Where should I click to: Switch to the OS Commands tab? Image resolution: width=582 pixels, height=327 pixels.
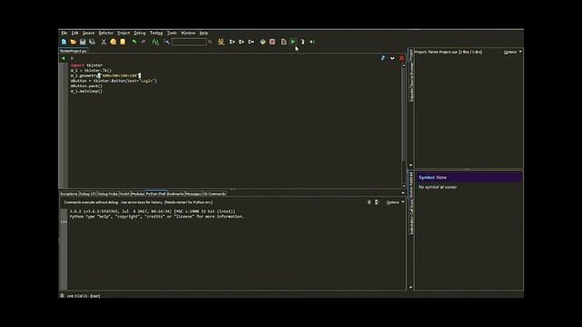coord(215,193)
